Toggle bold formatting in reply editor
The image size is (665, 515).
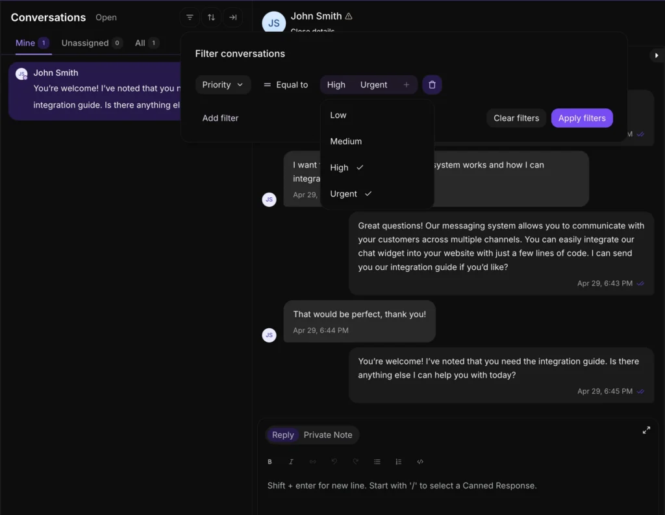click(270, 462)
